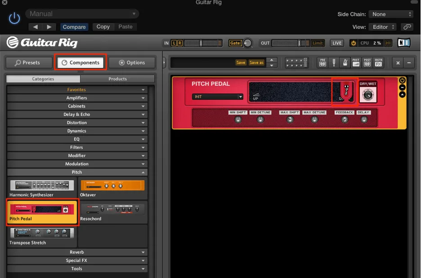Toggle the MSTR FX icon
Viewport: 421px width, 278px height.
(378, 62)
